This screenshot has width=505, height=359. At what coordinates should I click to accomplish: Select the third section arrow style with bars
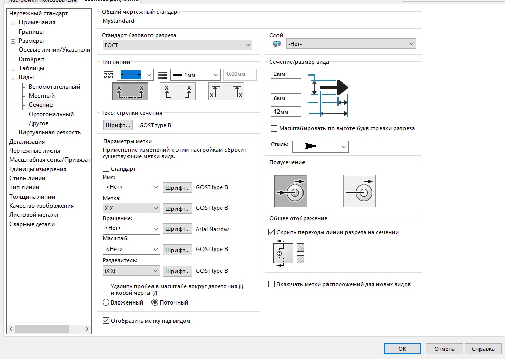[x=226, y=92]
